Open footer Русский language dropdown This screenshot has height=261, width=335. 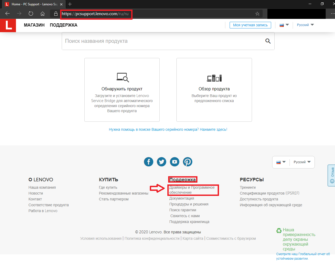[x=302, y=162]
